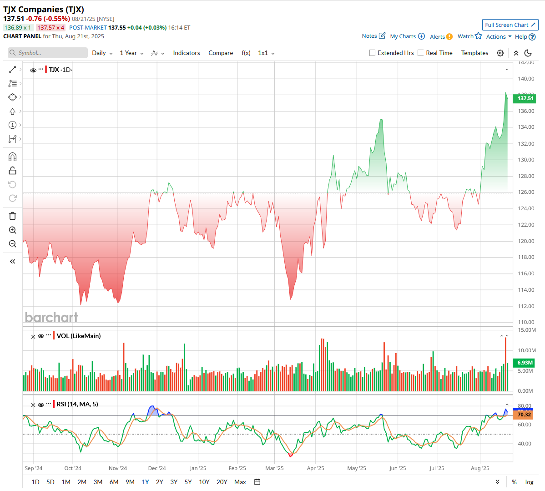Open the RSI panel three-dot menu
The width and height of the screenshot is (545, 491).
(49, 404)
